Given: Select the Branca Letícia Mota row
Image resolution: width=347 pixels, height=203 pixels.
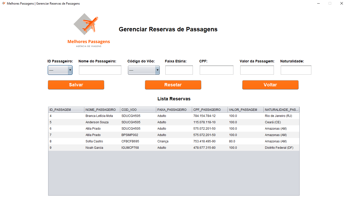Looking at the screenshot, I should point(174,116).
